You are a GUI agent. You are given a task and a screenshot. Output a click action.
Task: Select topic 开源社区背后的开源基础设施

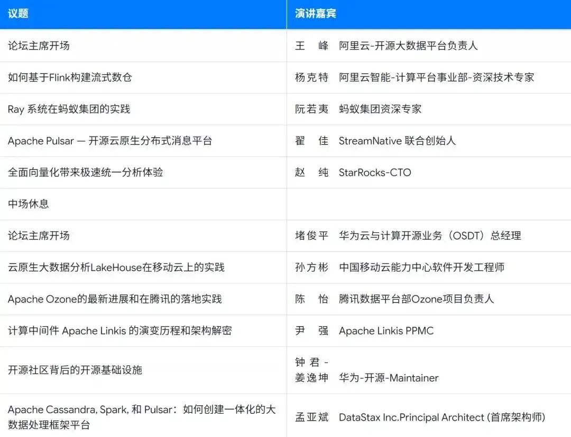tap(75, 370)
